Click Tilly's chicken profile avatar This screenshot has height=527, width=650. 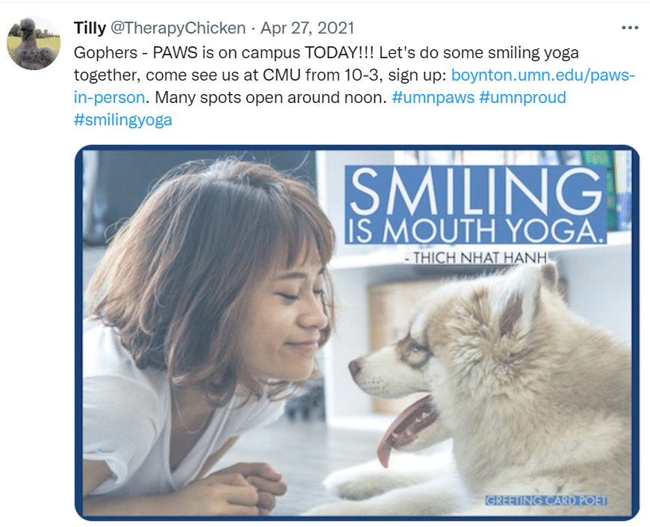pyautogui.click(x=34, y=43)
